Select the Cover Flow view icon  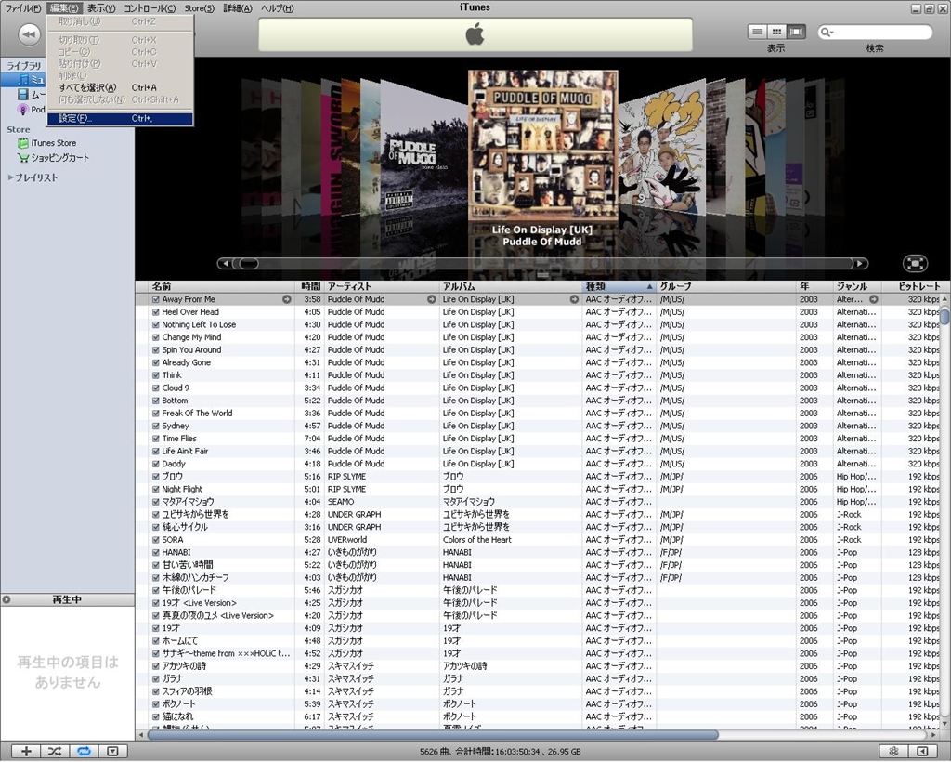tap(796, 32)
